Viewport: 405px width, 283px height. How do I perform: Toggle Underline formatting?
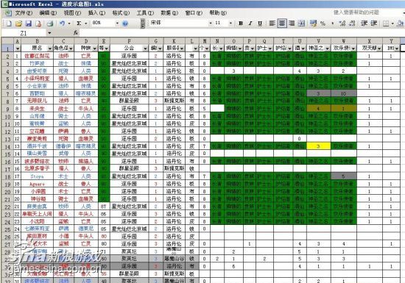tap(260, 24)
